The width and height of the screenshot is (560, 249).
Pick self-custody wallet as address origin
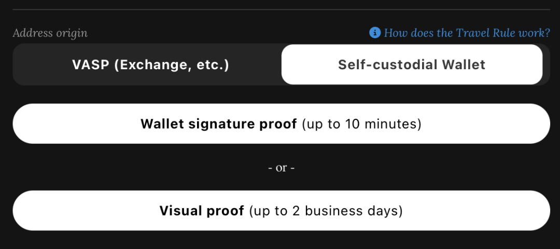click(x=412, y=65)
